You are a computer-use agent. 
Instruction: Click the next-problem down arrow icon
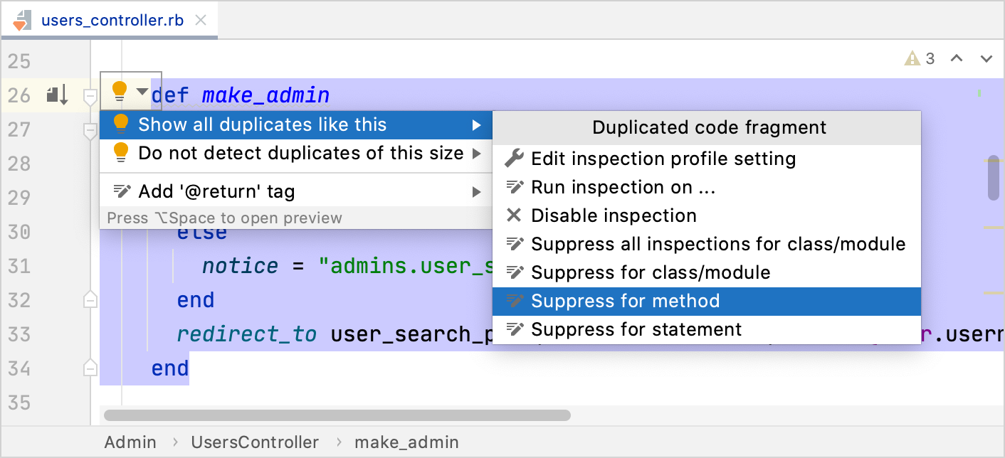tap(986, 58)
